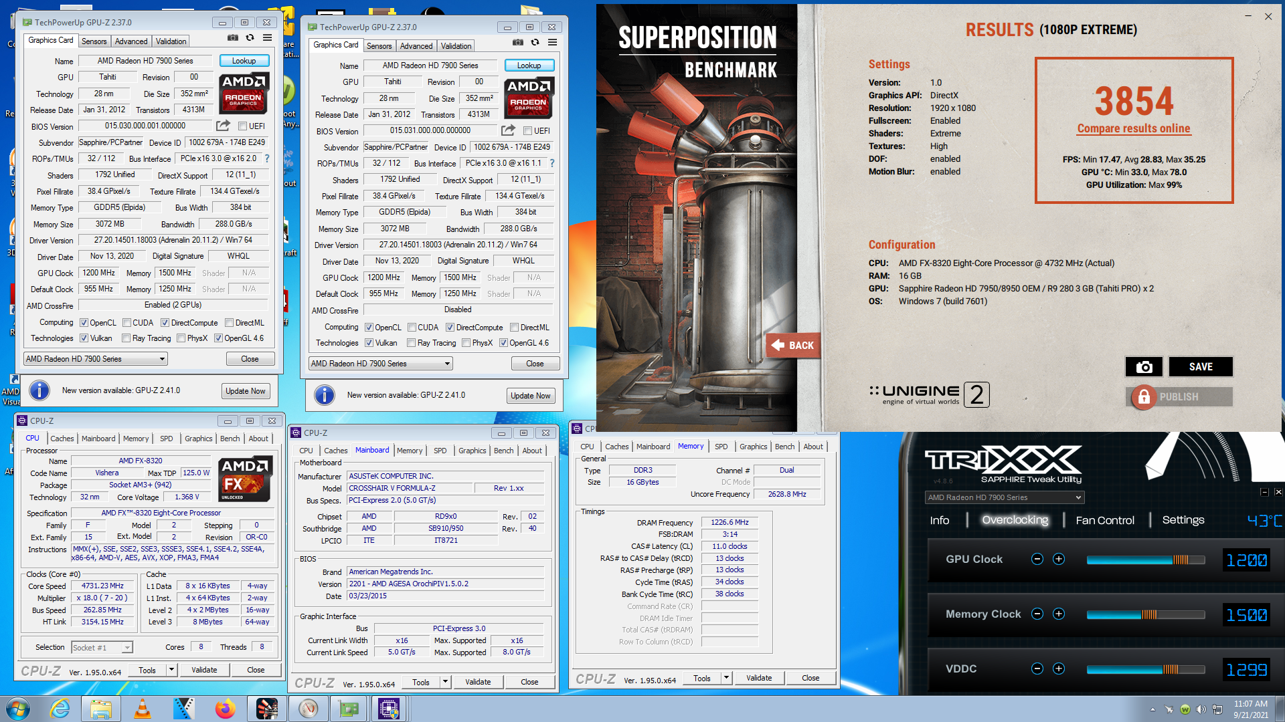The height and width of the screenshot is (722, 1285).
Task: Click processor Name field showing AMD FX-8320
Action: [141, 461]
